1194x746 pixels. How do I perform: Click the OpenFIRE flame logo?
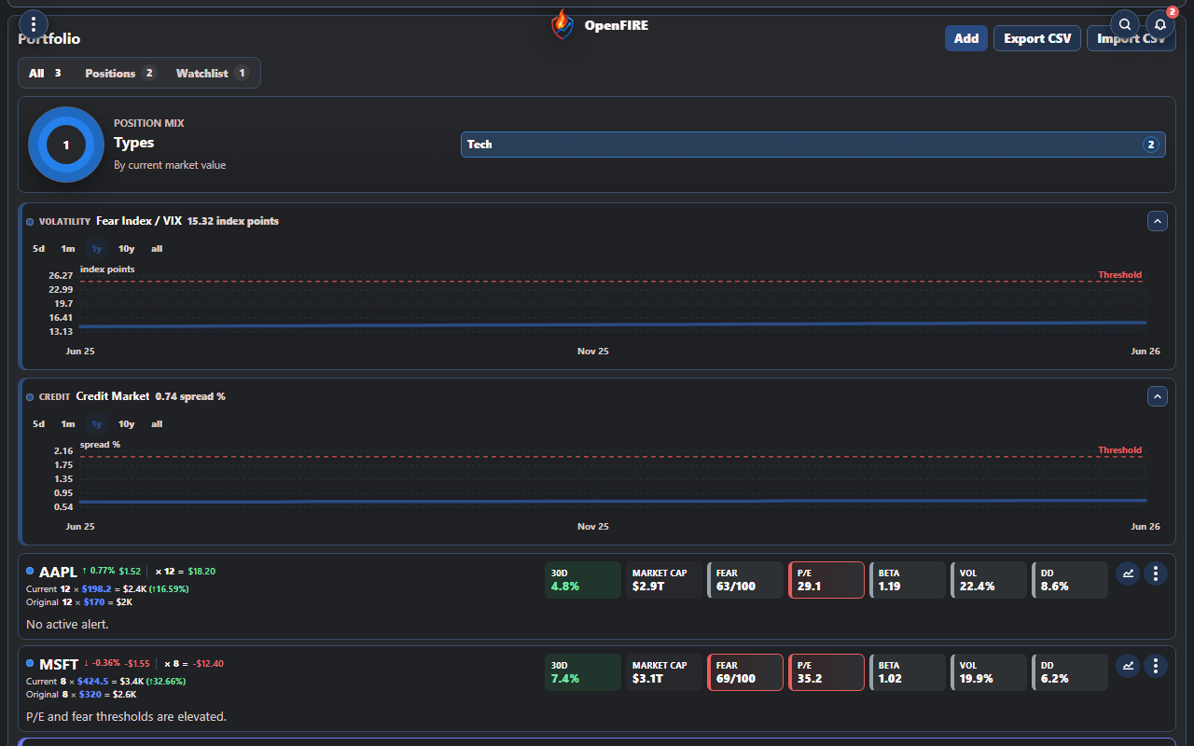(562, 25)
